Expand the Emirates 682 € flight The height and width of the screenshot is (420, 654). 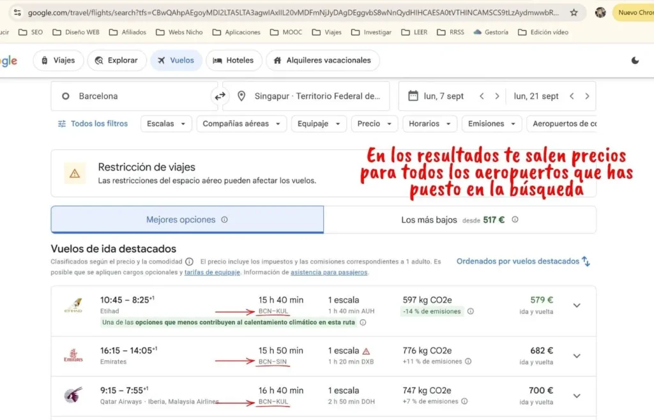577,356
